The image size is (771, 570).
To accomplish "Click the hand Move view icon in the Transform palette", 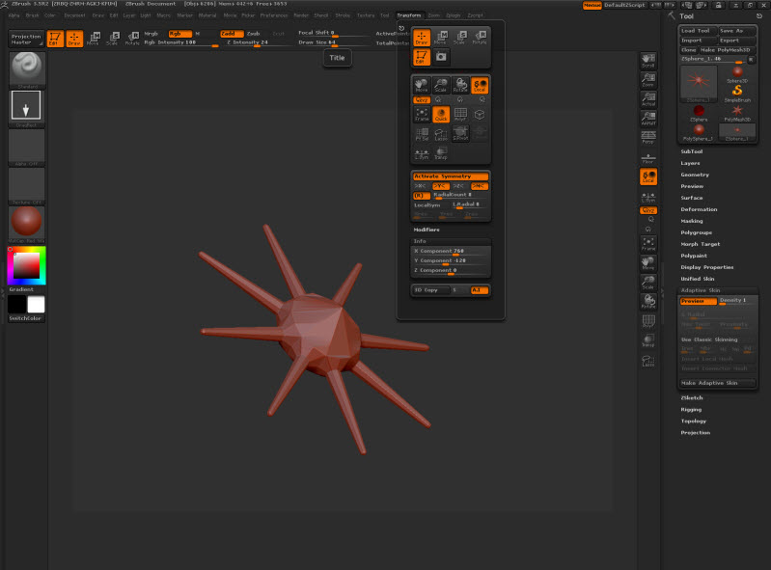I will point(422,86).
